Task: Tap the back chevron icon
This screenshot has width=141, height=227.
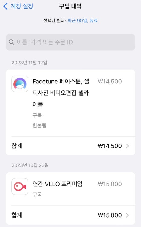Action: click(x=5, y=6)
